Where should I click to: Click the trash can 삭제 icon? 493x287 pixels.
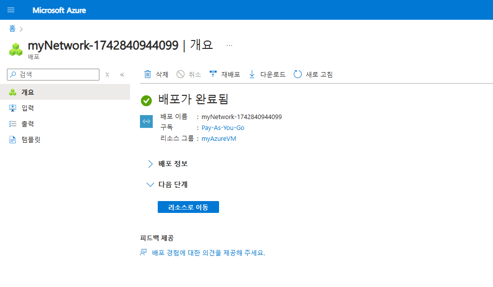(x=147, y=74)
